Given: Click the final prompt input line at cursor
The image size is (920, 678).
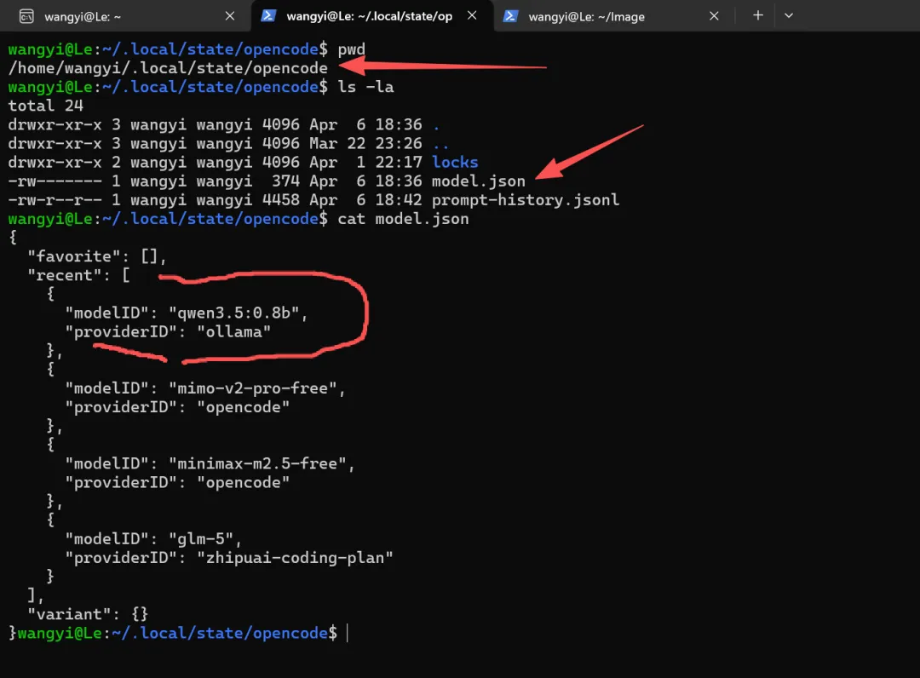Looking at the screenshot, I should [x=348, y=633].
